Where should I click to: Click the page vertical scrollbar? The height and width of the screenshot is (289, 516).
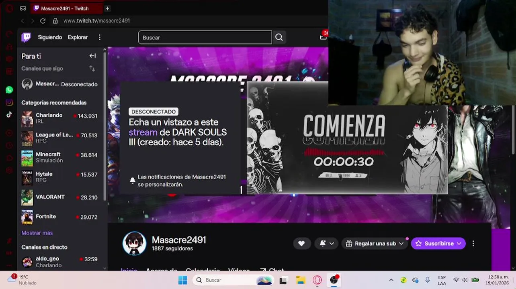point(513,129)
